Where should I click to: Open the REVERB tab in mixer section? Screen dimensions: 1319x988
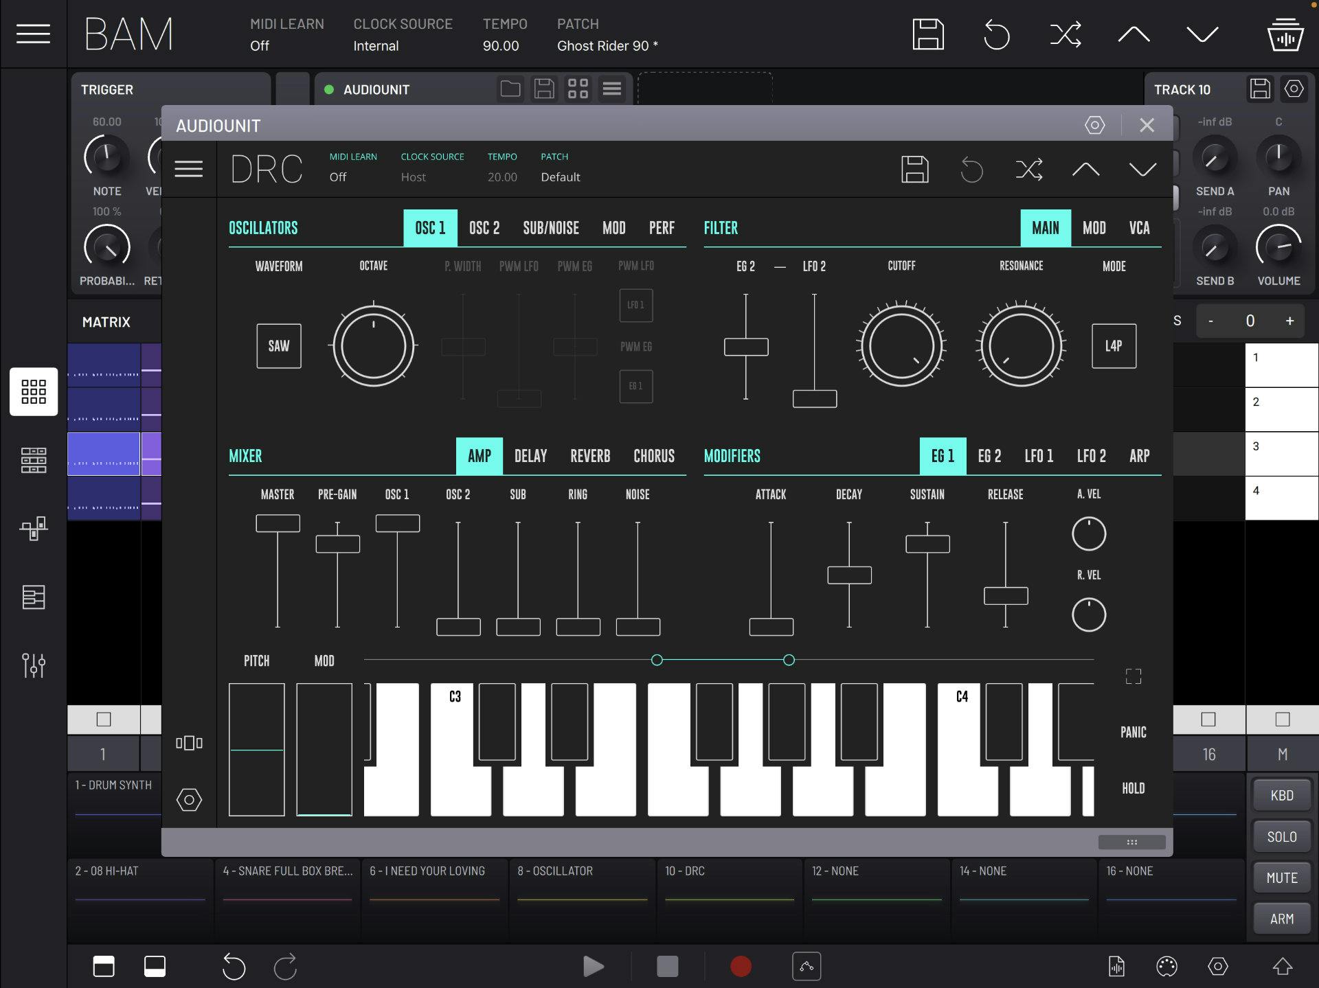pyautogui.click(x=590, y=455)
